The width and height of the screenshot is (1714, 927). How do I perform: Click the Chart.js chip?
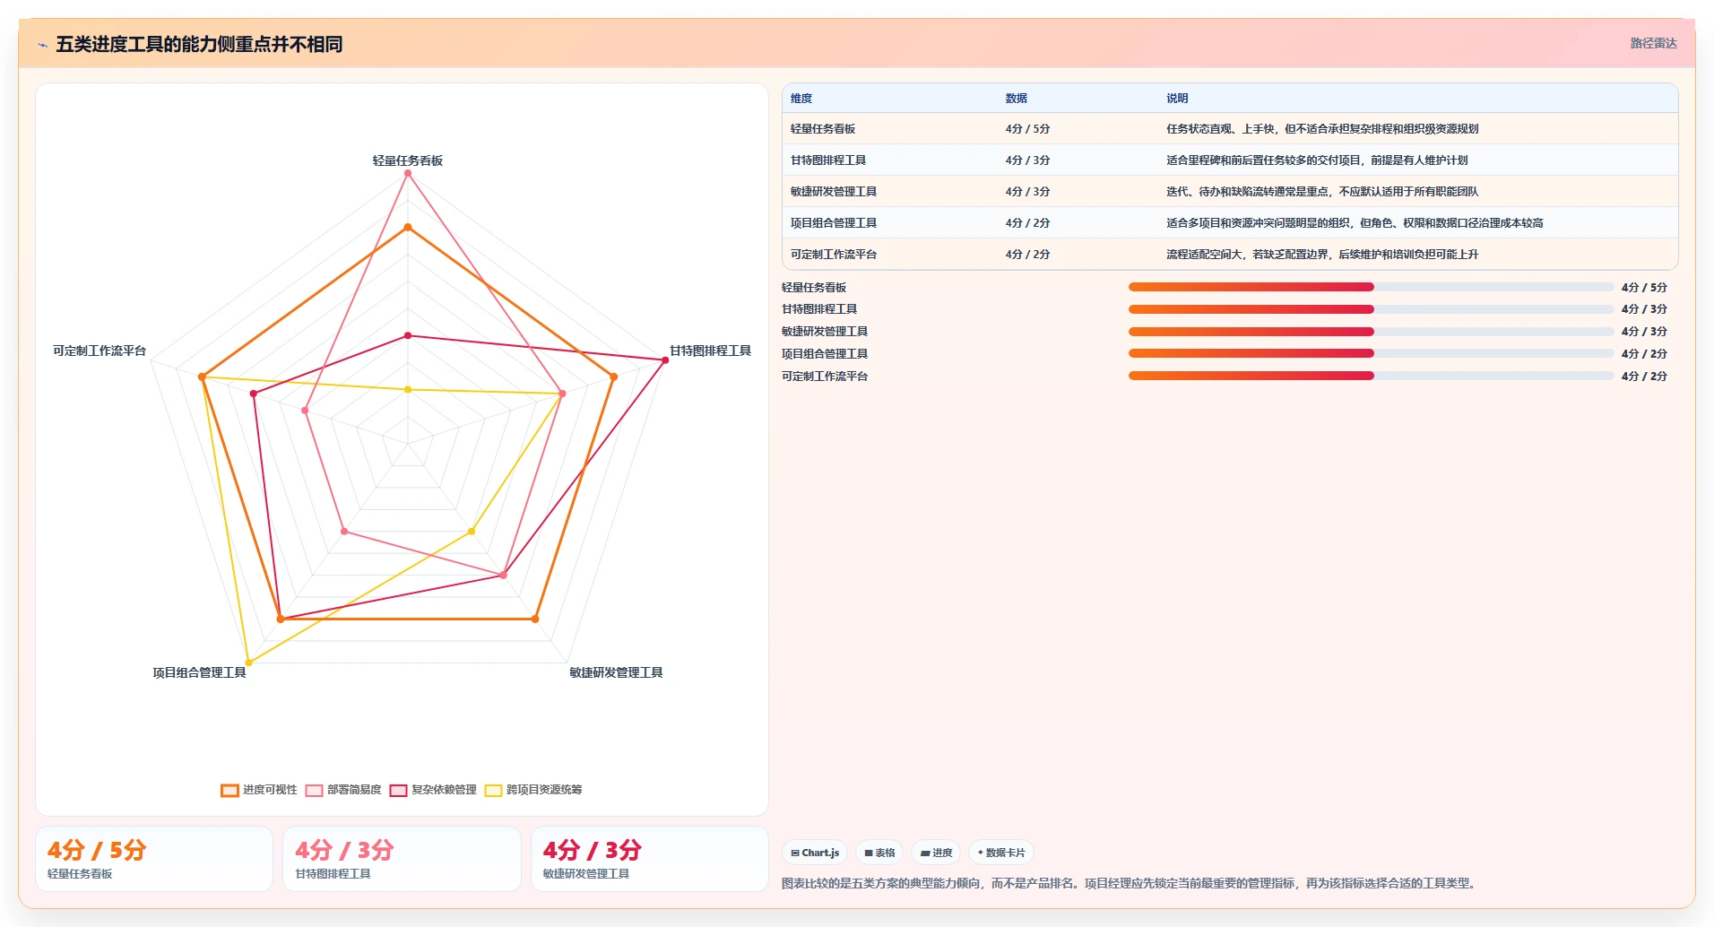[815, 853]
